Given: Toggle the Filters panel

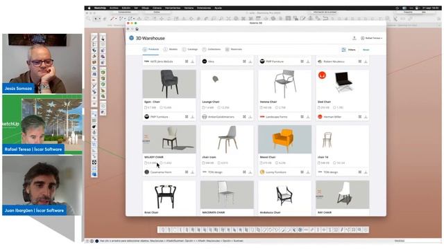Looking at the screenshot, I should coord(348,50).
